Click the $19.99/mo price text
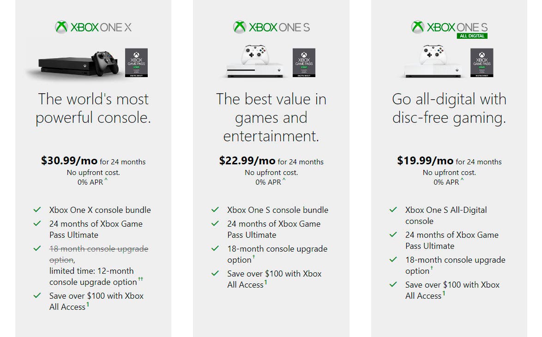 coord(425,160)
